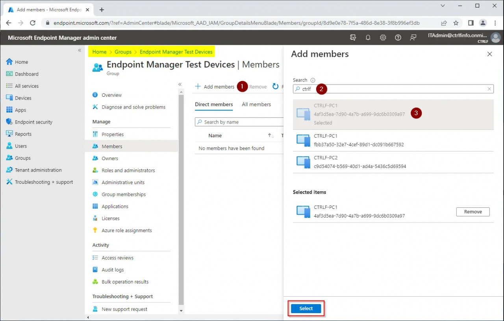Open Chrome tab search chevron

[443, 6]
